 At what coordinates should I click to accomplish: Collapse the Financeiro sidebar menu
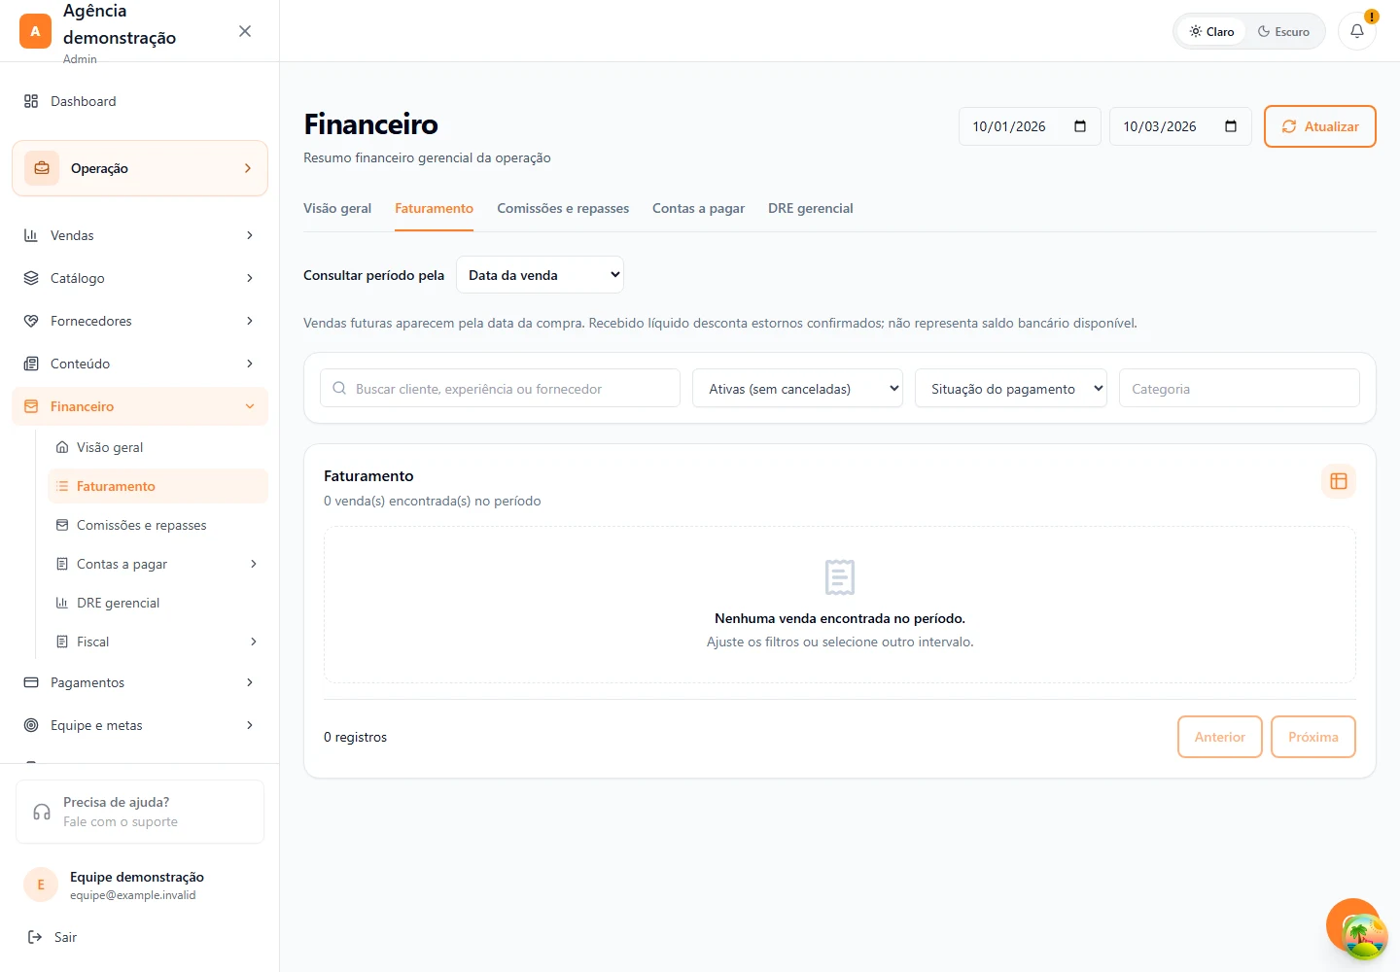(x=140, y=406)
